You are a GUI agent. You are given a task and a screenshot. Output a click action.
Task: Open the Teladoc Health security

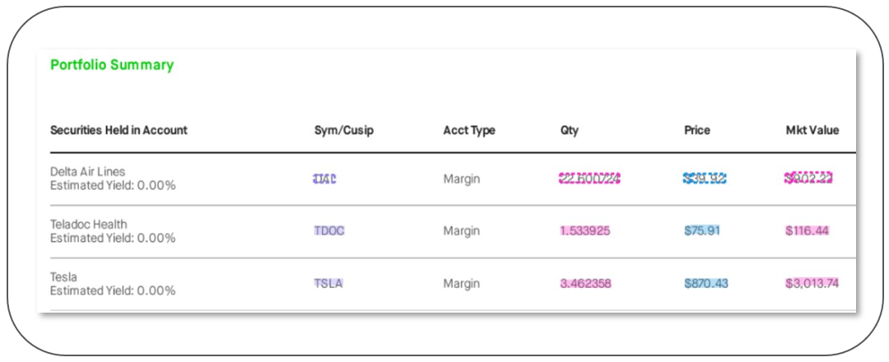click(x=89, y=225)
